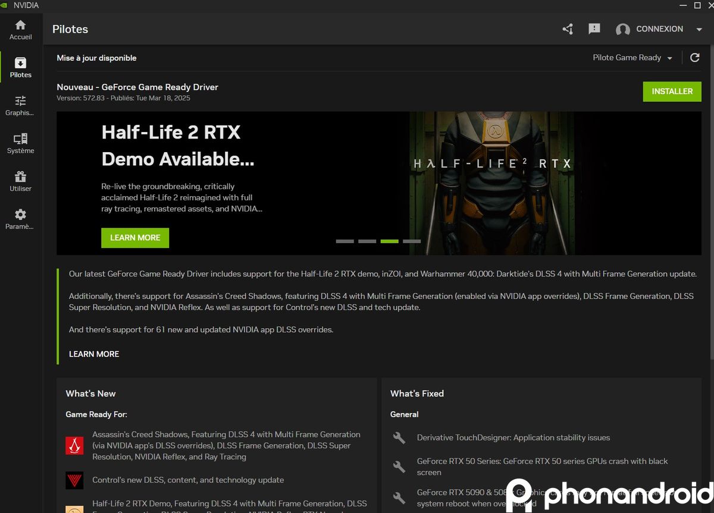Click LEARN MORE button in Half-Life banner

pos(135,238)
